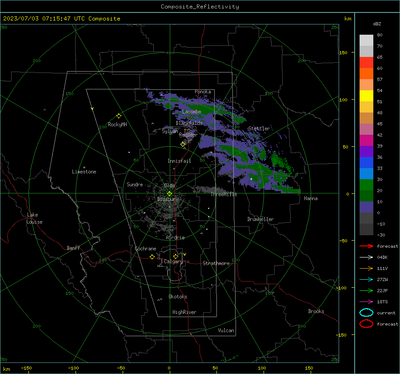Click the Vulcan city label
The image size is (400, 374).
pos(226,330)
